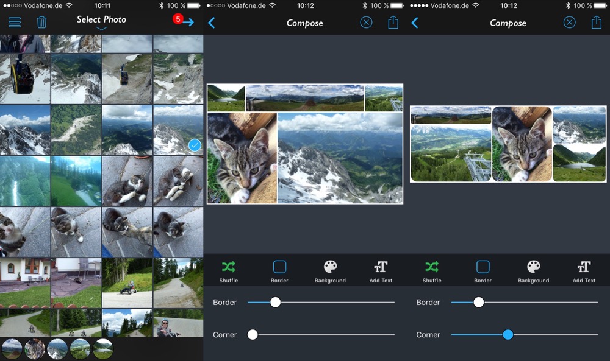Click the blue Corner slider knob on right screen
The width and height of the screenshot is (610, 361).
tap(508, 335)
